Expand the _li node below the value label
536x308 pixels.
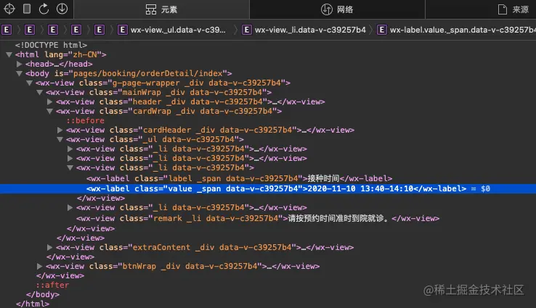pos(70,207)
